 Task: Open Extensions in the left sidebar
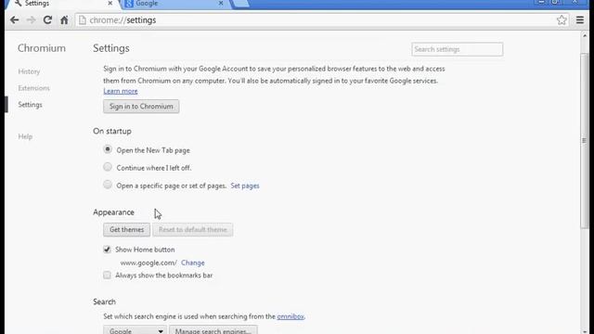[33, 88]
